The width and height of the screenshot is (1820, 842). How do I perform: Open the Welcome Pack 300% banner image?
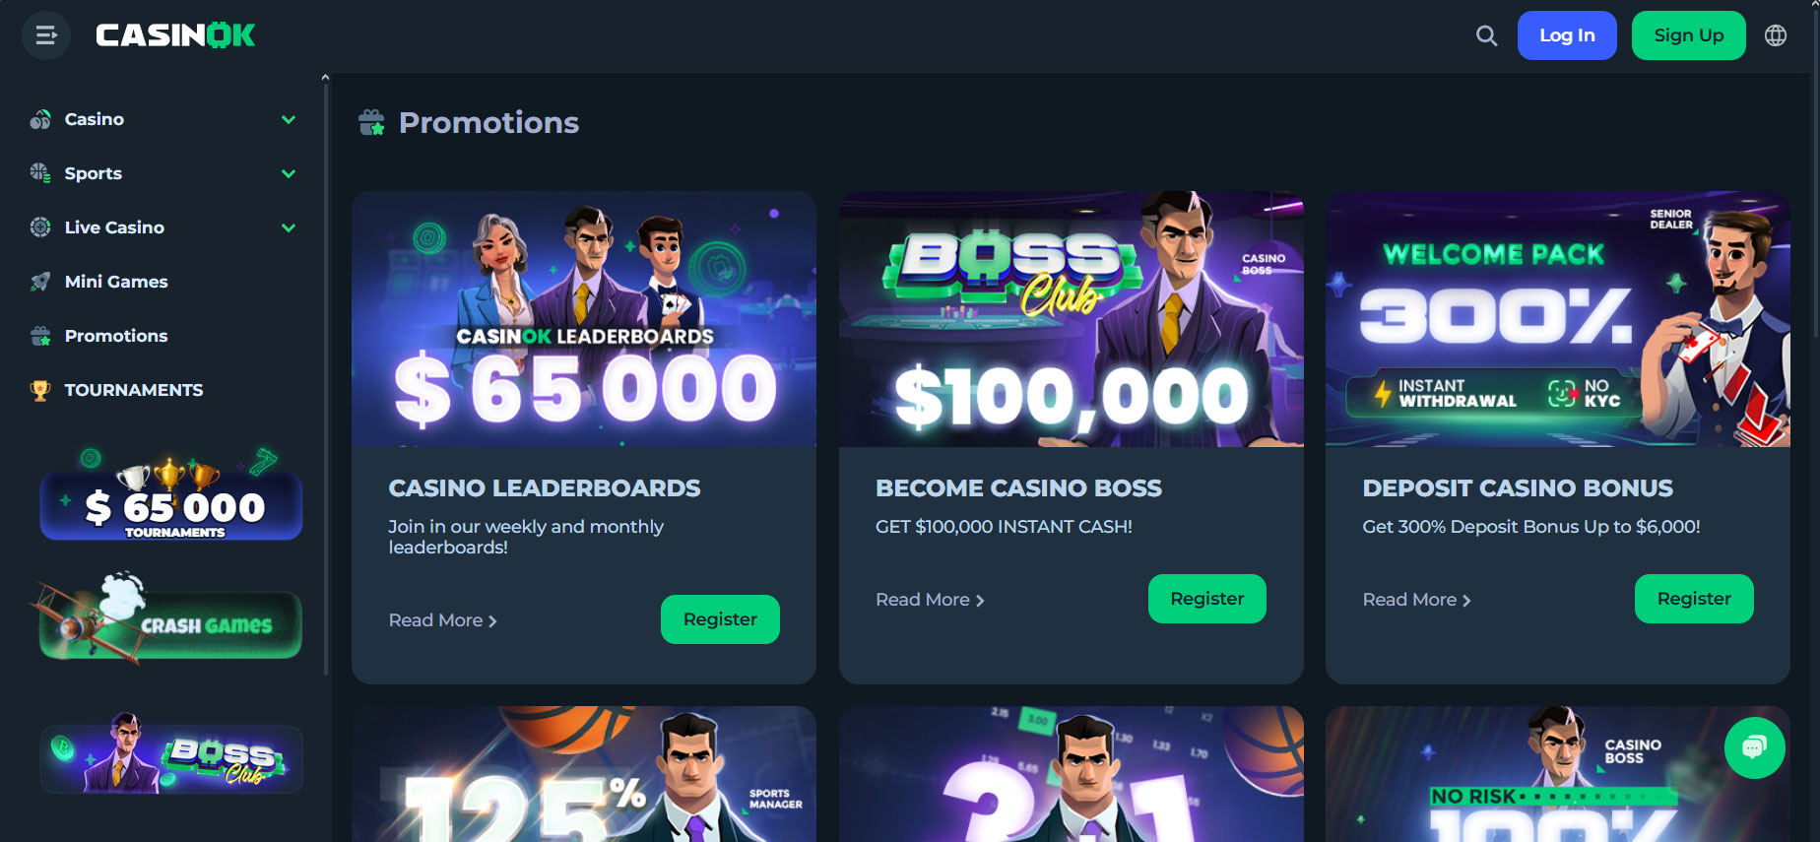pos(1558,319)
